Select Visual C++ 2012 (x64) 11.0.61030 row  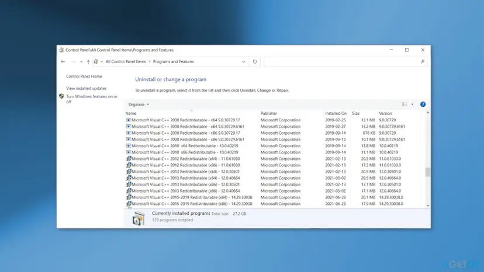click(272, 159)
